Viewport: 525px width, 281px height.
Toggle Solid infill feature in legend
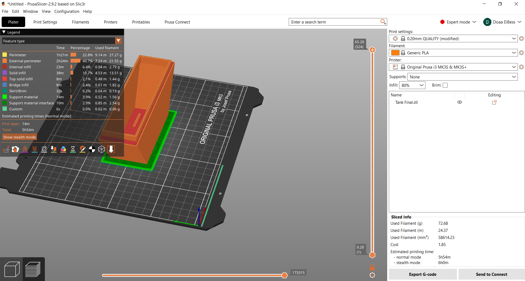coord(62,73)
